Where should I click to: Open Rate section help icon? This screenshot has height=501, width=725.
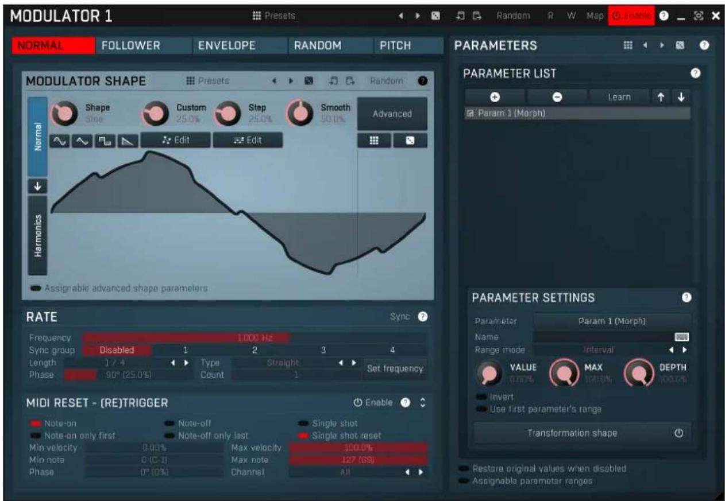(x=422, y=316)
